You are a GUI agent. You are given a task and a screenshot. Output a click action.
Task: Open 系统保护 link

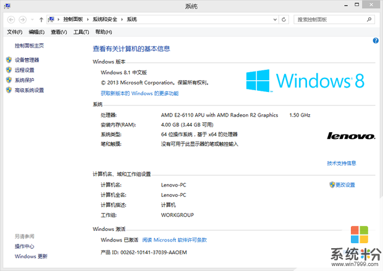click(25, 80)
